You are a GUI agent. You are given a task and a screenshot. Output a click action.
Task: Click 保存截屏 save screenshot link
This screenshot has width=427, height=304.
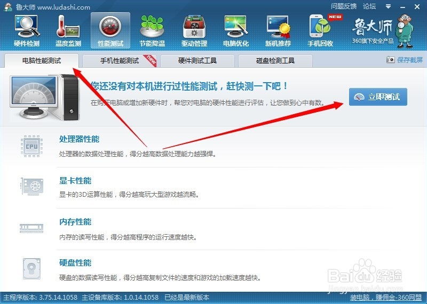[410, 60]
